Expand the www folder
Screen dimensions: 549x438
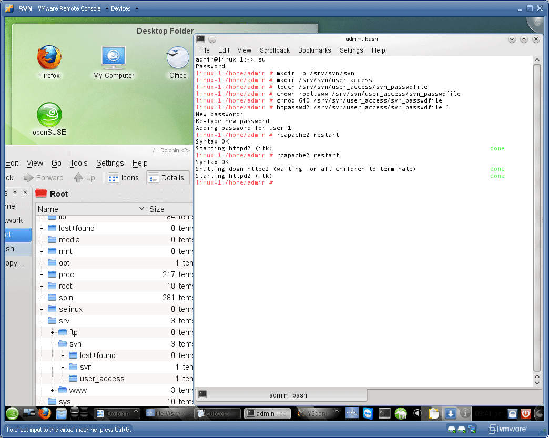[x=52, y=390]
